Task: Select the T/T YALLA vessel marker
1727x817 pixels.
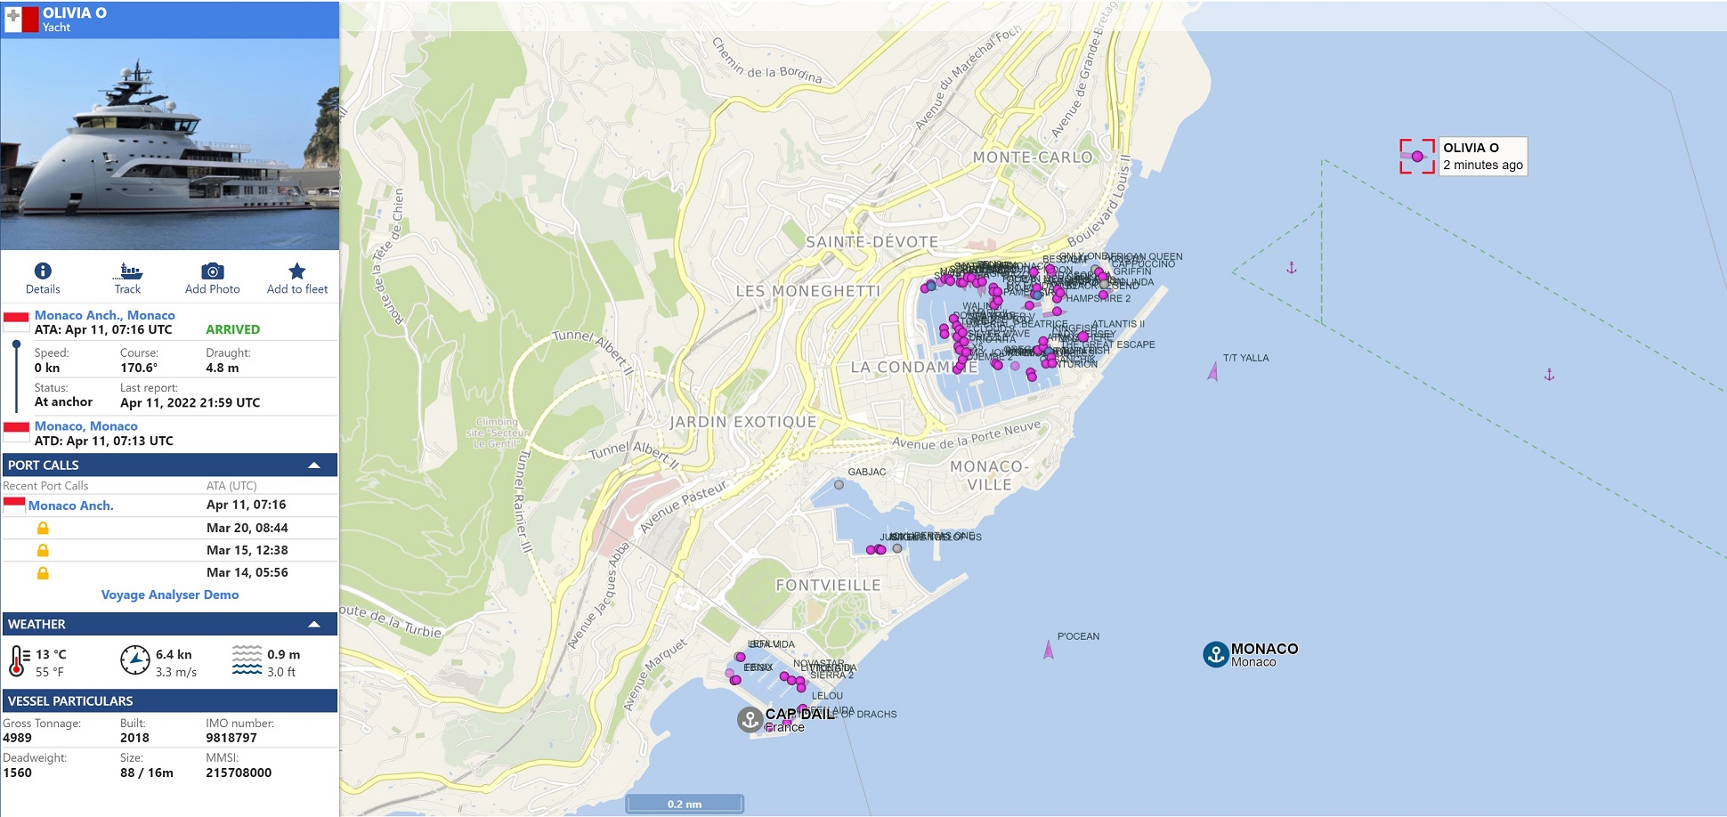Action: tap(1212, 371)
